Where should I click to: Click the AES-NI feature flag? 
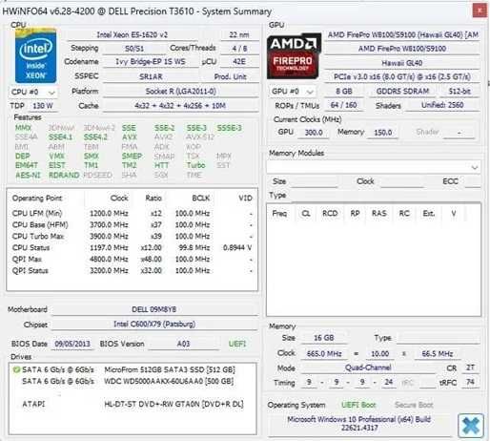28,175
